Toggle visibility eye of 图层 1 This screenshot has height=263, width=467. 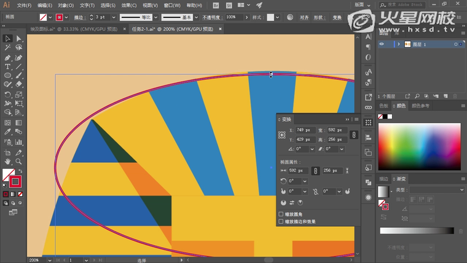click(x=382, y=44)
